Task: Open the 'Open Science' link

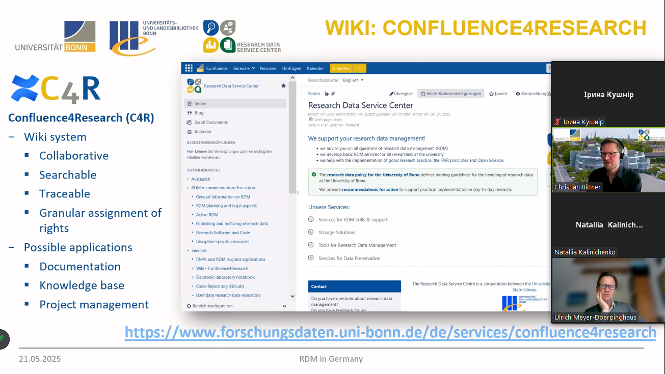Action: [490, 160]
